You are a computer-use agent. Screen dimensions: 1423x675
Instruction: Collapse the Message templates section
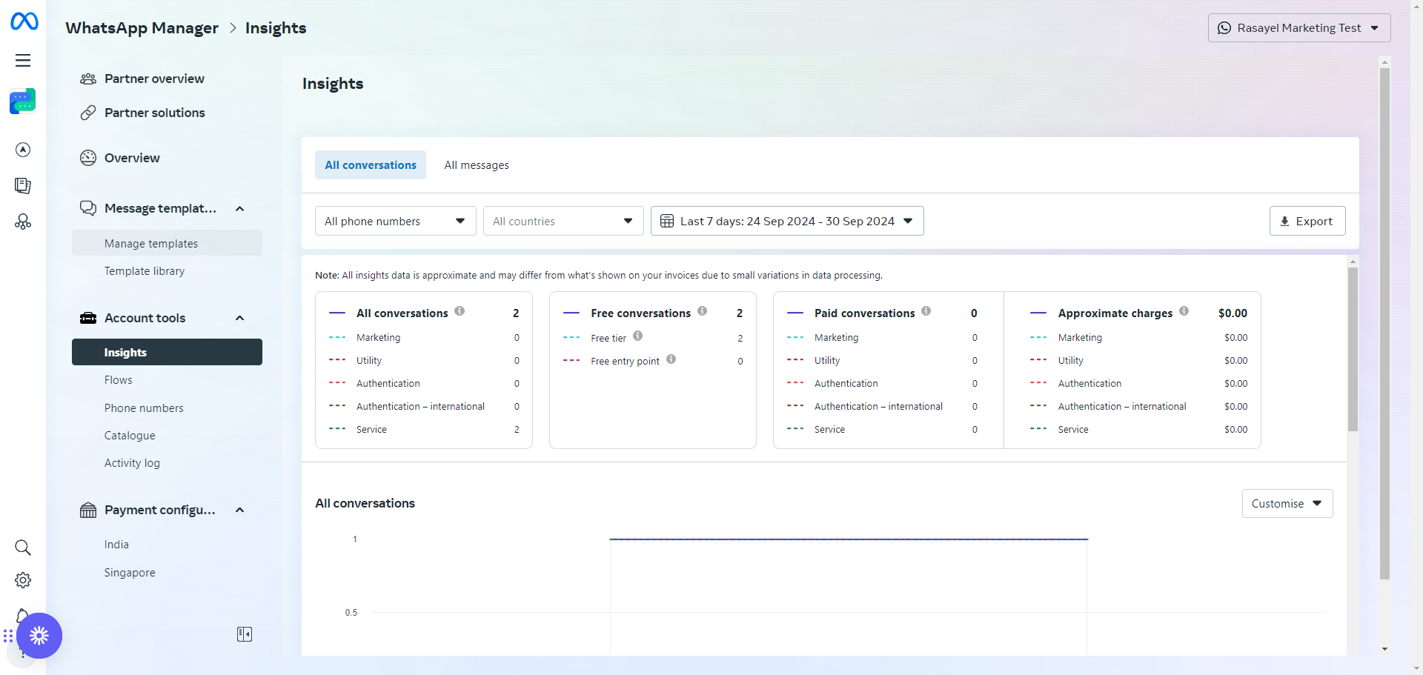tap(239, 209)
